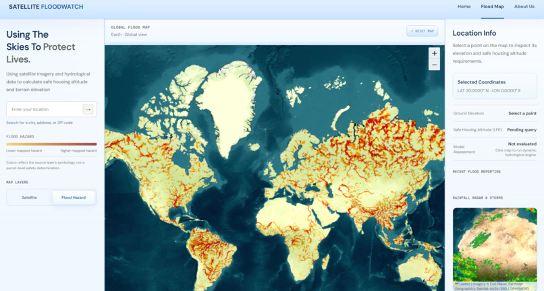Click "Safe Housing Altitude (LFE)" label
The image size is (544, 291).
click(477, 130)
